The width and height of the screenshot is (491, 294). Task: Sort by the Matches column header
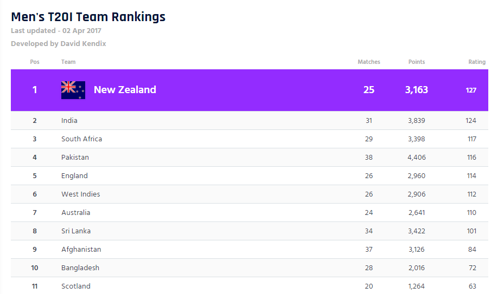[x=369, y=62]
